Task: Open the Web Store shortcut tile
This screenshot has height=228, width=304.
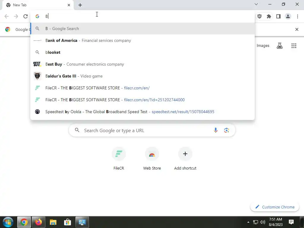Action: 152,159
